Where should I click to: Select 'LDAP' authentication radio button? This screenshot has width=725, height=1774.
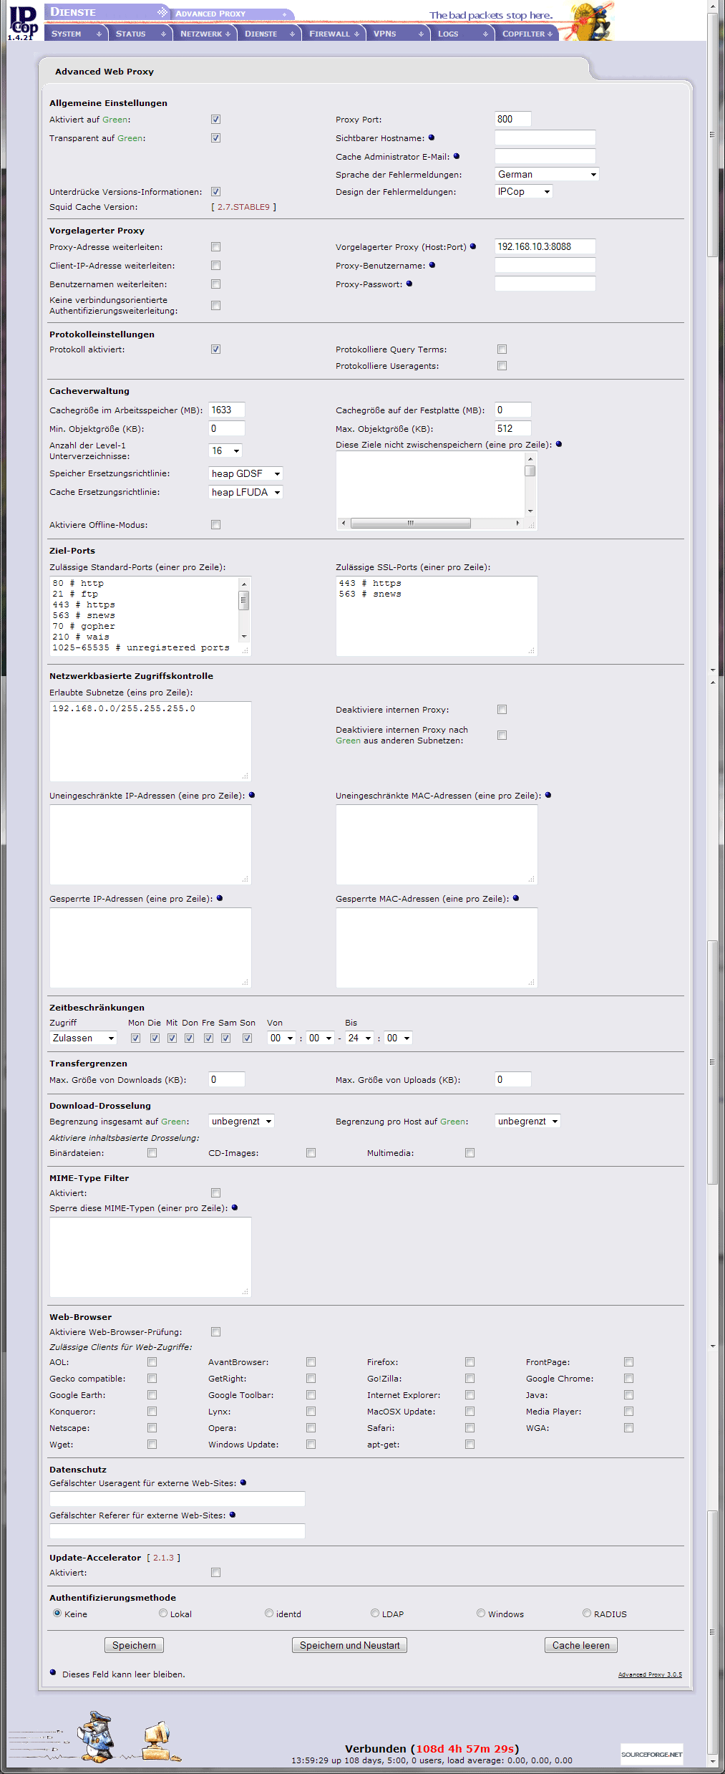pyautogui.click(x=375, y=1614)
